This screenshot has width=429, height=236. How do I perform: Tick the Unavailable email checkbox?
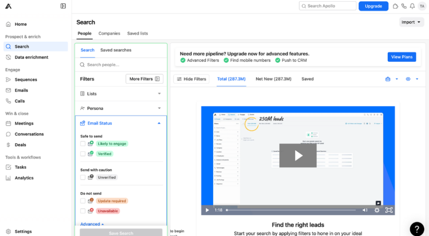click(83, 211)
